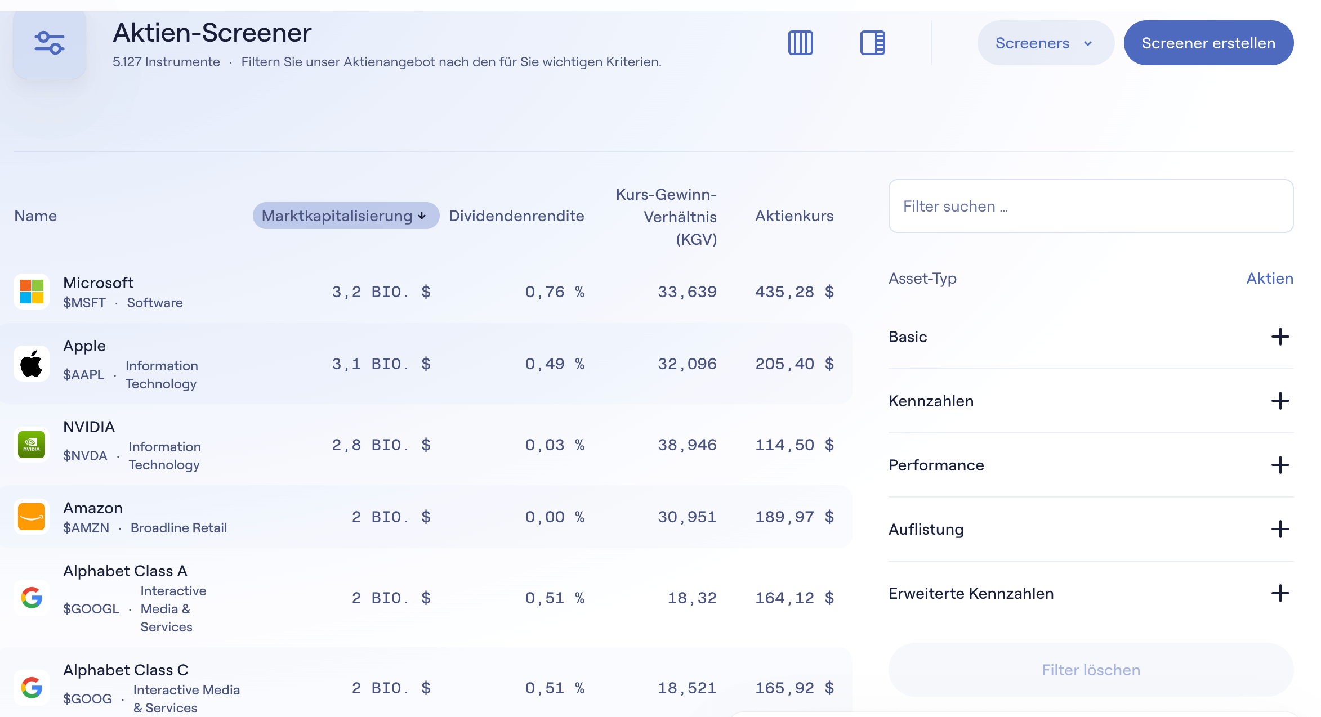Click the $GOOG ticker symbol
The image size is (1321, 717).
tap(88, 699)
